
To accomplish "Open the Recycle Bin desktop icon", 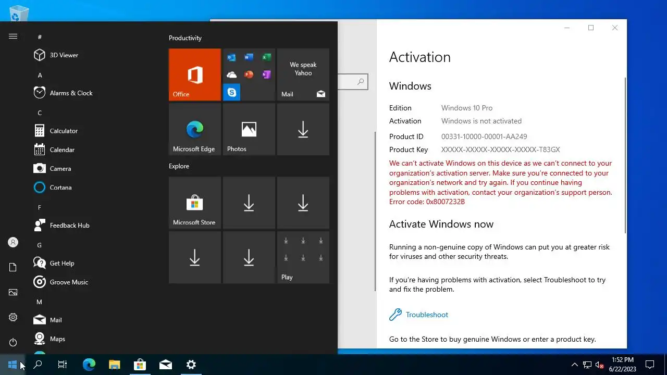I will pos(19,13).
